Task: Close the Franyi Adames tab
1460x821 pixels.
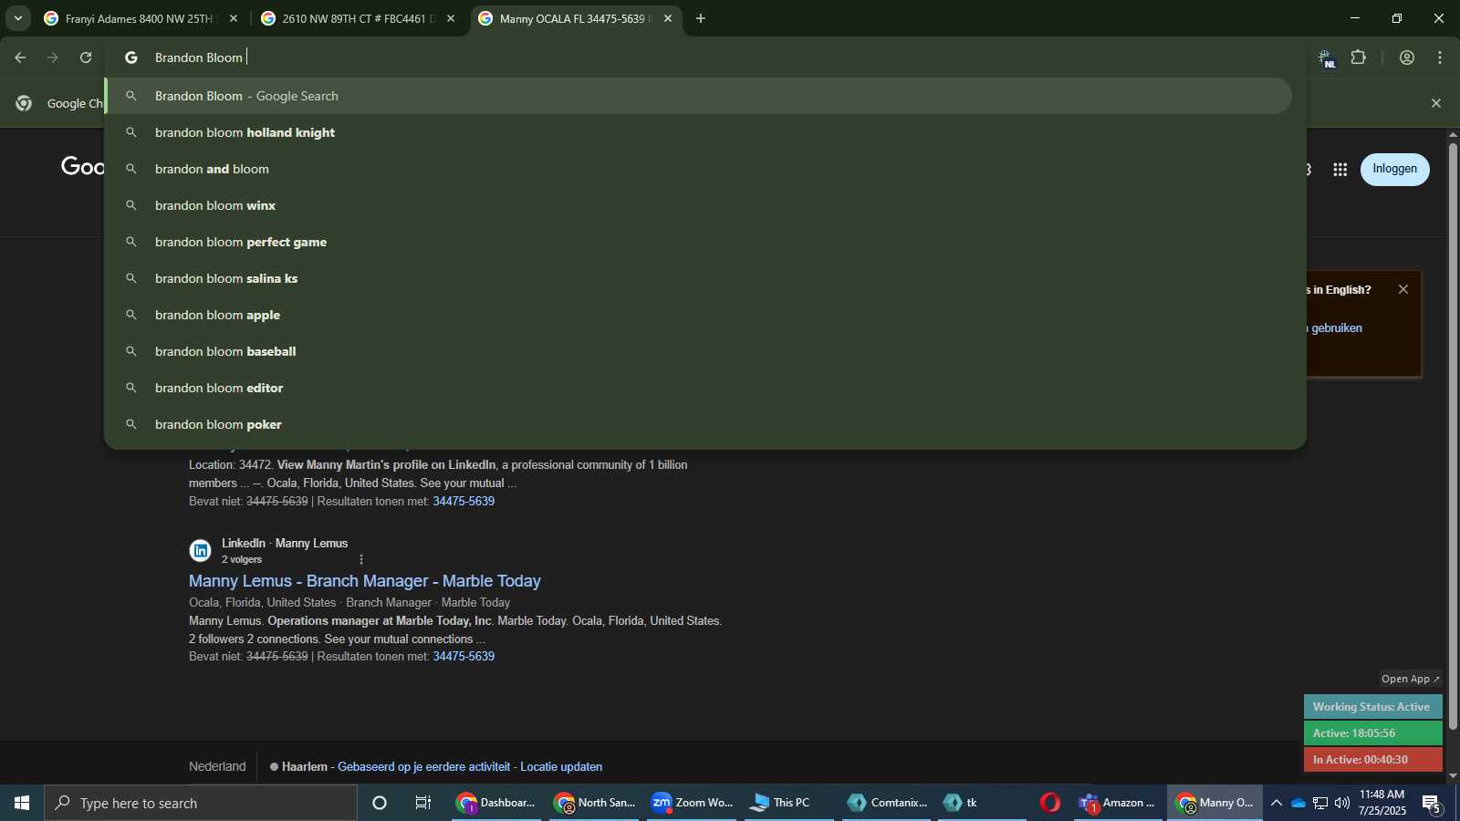Action: 234,18
